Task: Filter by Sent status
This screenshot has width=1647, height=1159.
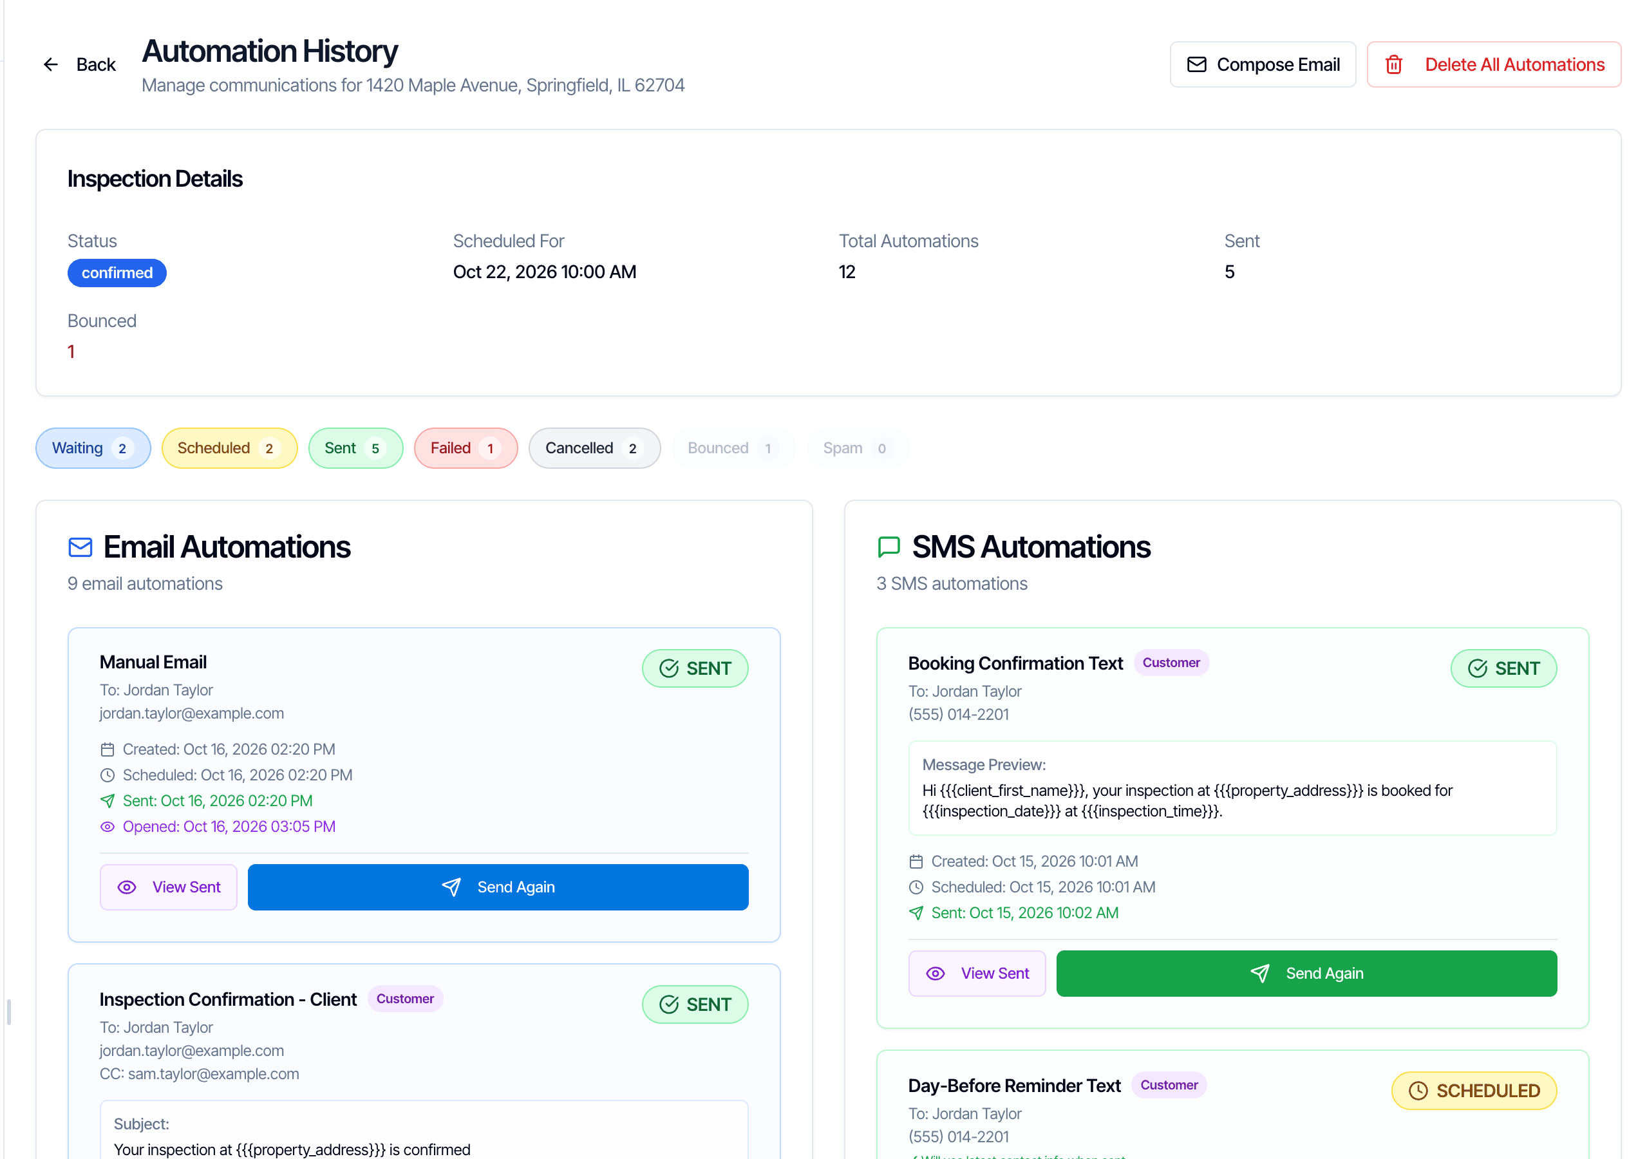Action: tap(356, 448)
